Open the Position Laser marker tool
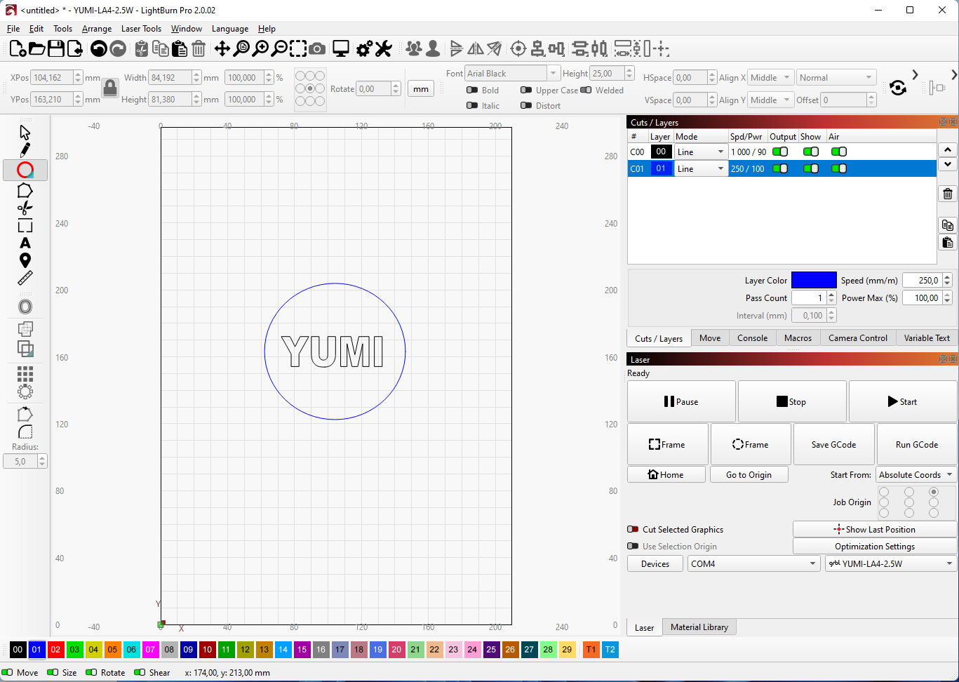The image size is (959, 682). (25, 261)
